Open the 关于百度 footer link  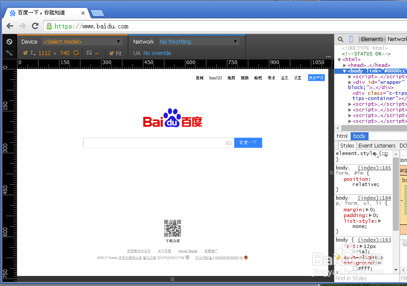pos(164,251)
